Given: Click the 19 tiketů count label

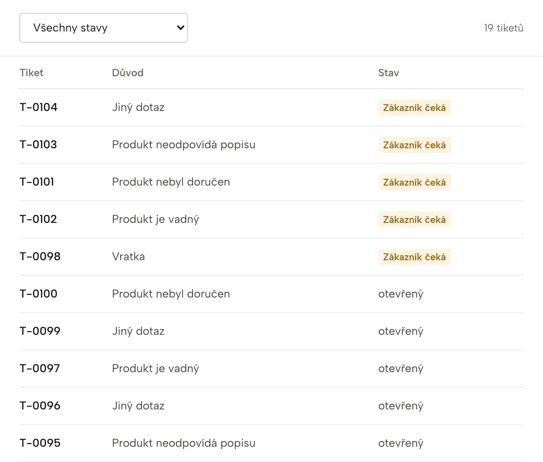Looking at the screenshot, I should [x=503, y=28].
